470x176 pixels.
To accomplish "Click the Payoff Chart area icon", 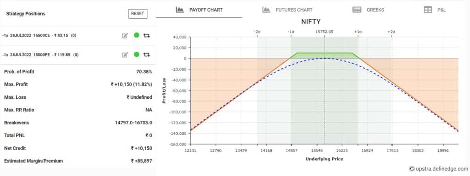I will (x=179, y=10).
